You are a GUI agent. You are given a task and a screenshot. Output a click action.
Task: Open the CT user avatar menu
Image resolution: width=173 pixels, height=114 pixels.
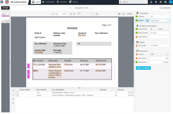pyautogui.click(x=171, y=2)
